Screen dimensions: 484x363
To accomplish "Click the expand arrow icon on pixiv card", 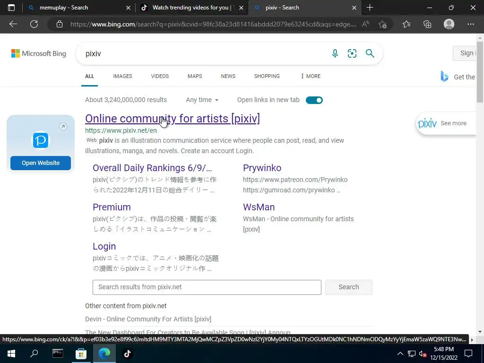I will (x=63, y=126).
